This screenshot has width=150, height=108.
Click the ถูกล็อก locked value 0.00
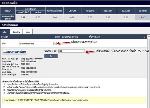coord(38,17)
